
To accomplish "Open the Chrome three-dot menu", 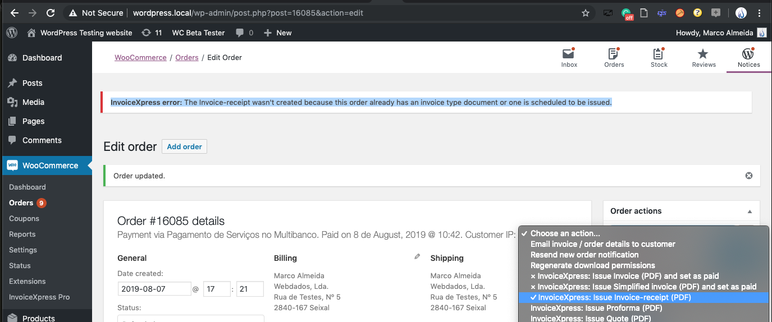I will 760,13.
